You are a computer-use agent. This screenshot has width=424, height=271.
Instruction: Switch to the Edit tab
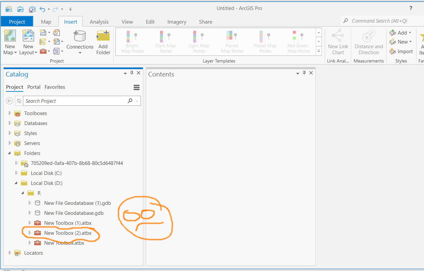tap(150, 22)
